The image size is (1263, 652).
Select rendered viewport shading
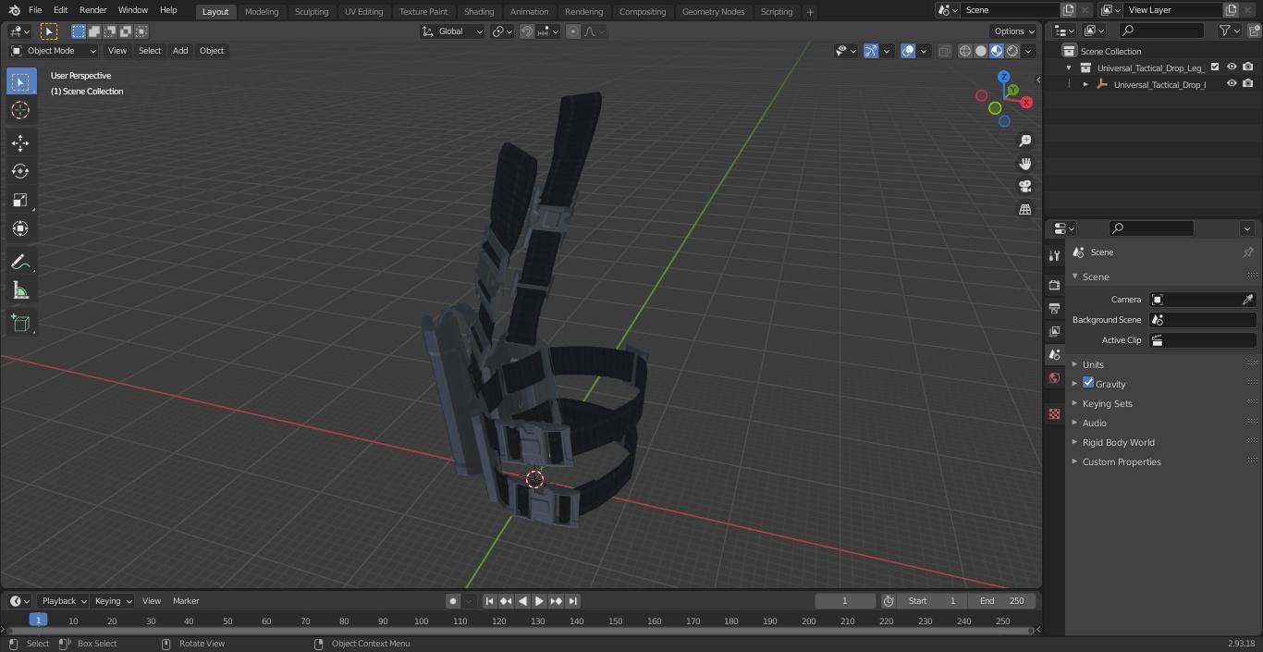coord(1012,51)
